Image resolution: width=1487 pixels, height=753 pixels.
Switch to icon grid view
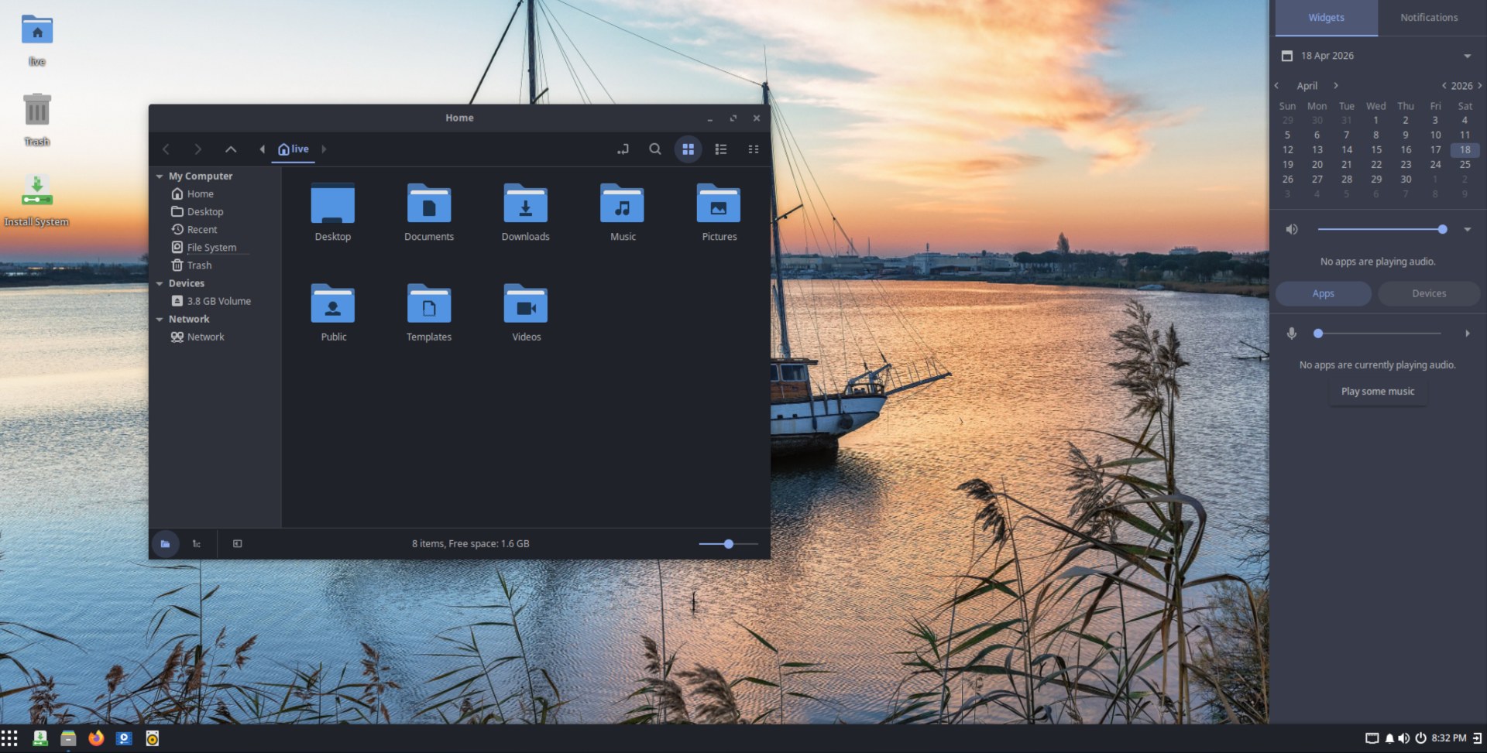(x=688, y=149)
